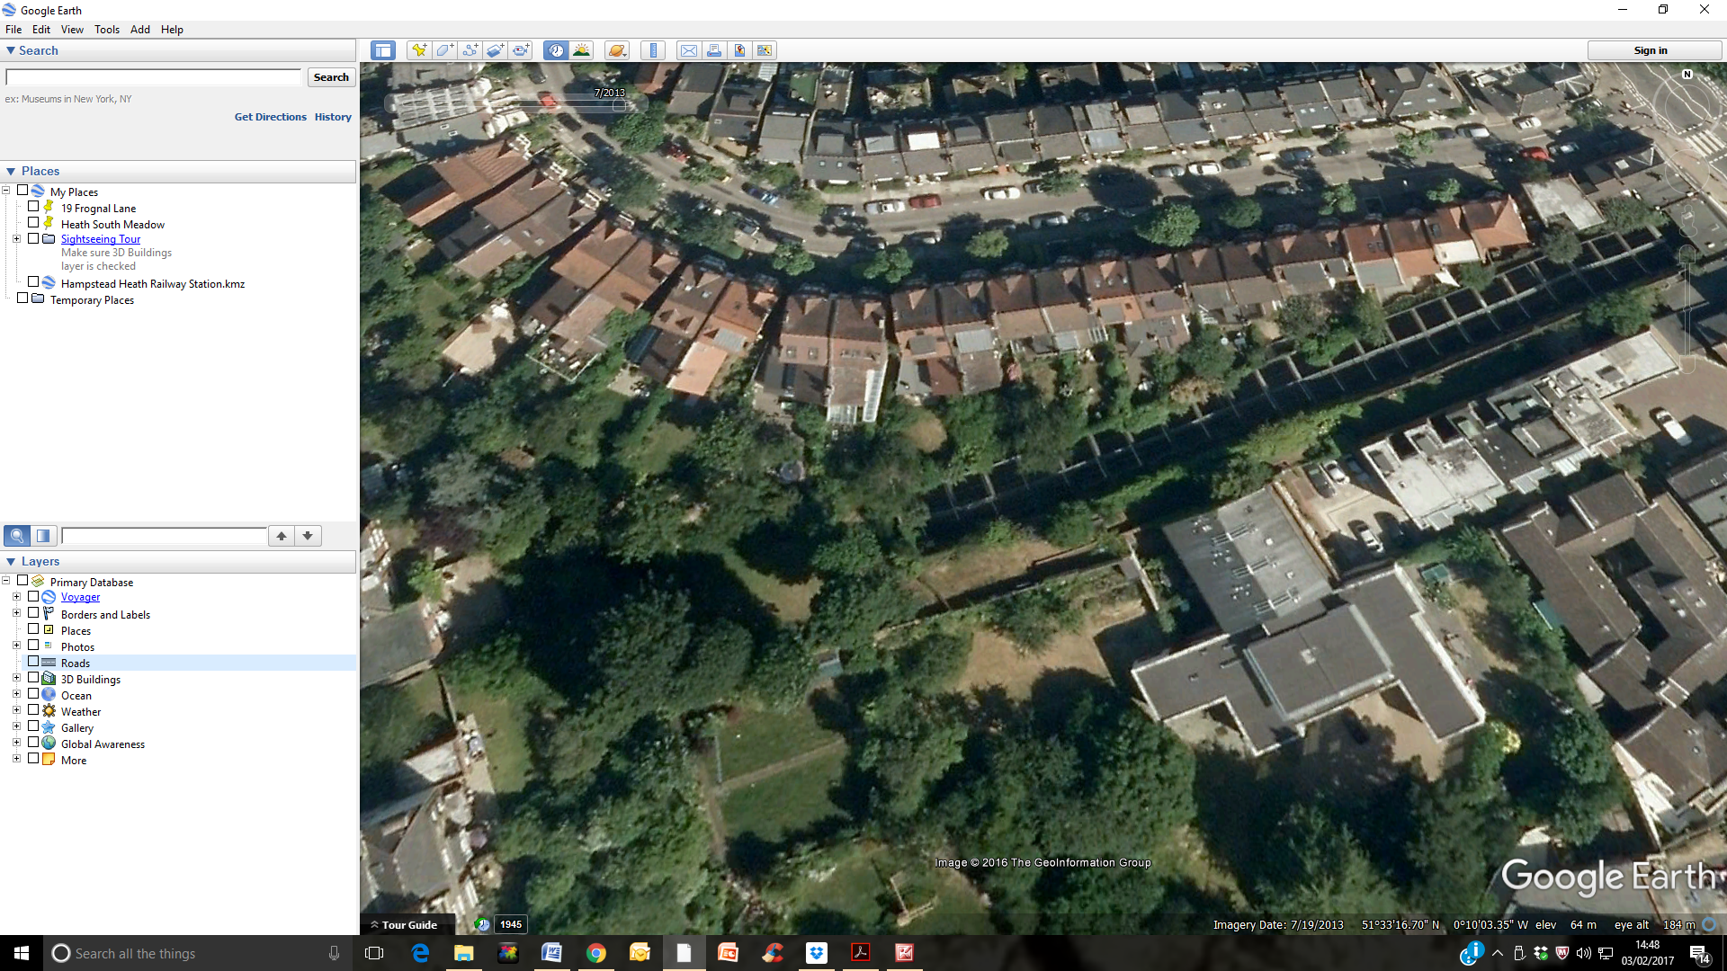Click the historical imagery clock icon near 1945
Viewport: 1727px width, 971px height.
[x=483, y=924]
